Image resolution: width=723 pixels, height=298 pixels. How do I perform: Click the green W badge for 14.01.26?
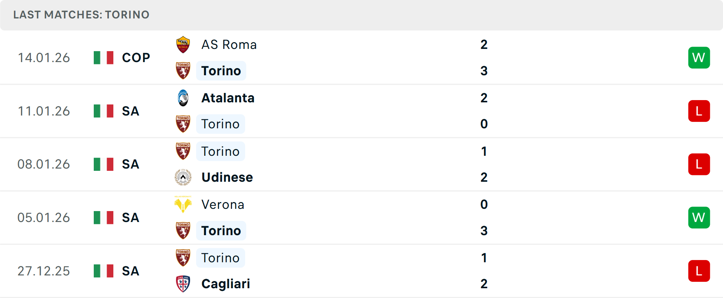[699, 58]
